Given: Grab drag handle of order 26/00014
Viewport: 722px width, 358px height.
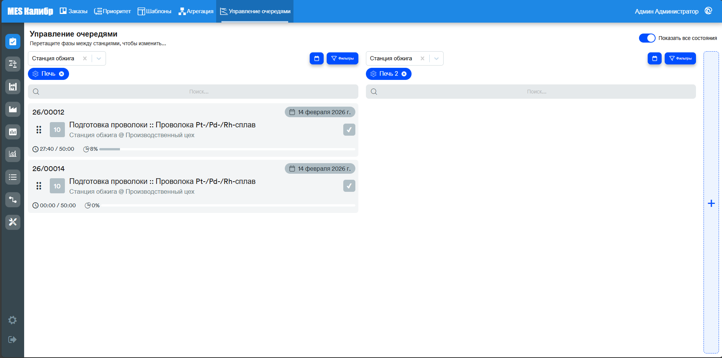Looking at the screenshot, I should pyautogui.click(x=39, y=186).
